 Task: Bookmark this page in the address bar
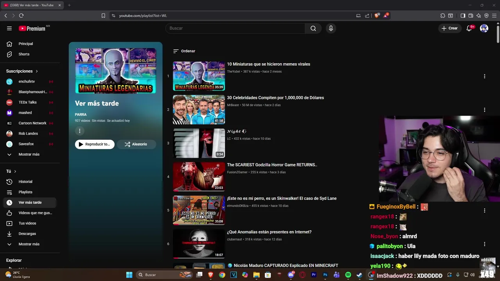(103, 16)
